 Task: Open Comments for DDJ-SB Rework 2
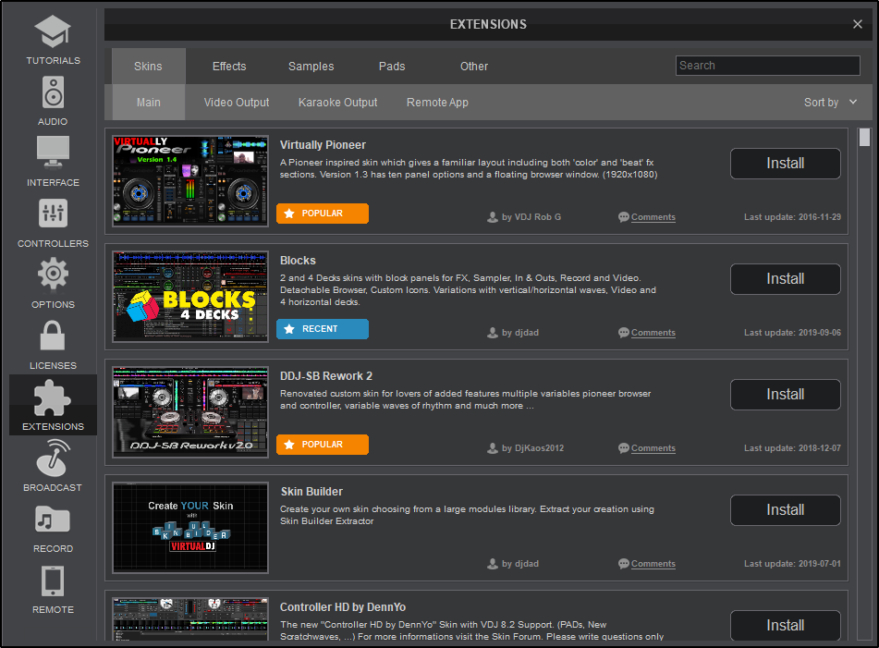(653, 448)
